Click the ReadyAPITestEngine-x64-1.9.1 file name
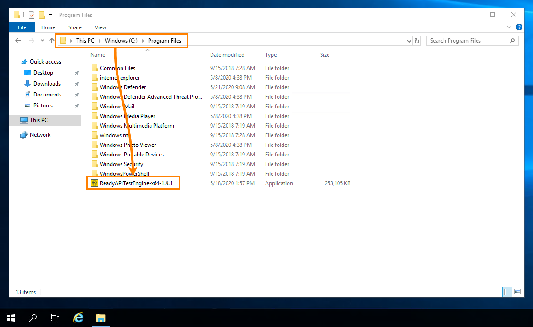Screen dimensions: 533x327 pos(136,183)
